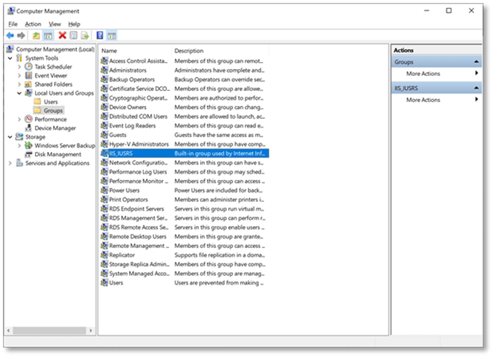This screenshot has width=493, height=357.
Task: Collapse the System Tools node
Action: (11, 58)
